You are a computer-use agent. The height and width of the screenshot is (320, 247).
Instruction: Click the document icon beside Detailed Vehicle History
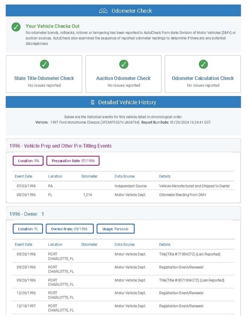point(92,102)
